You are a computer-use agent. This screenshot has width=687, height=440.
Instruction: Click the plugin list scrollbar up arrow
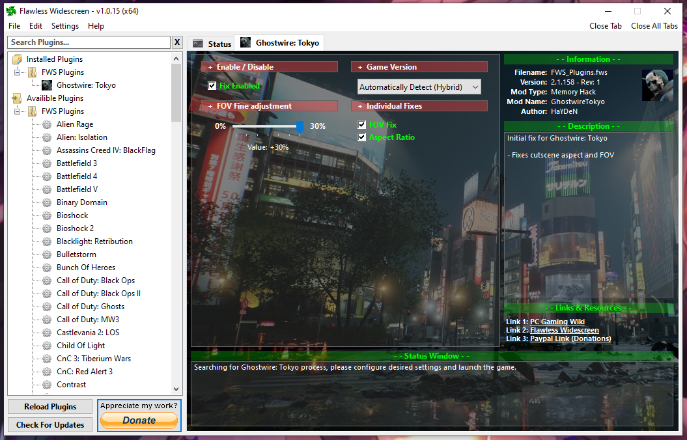pyautogui.click(x=176, y=59)
